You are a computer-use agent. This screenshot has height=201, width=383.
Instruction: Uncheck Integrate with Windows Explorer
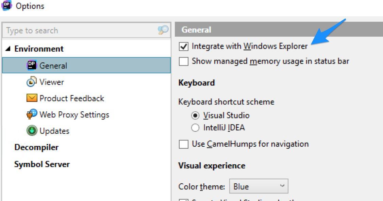point(184,46)
